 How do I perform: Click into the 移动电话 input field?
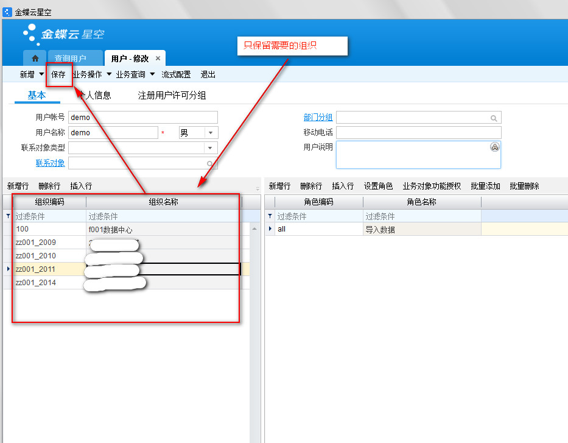418,133
